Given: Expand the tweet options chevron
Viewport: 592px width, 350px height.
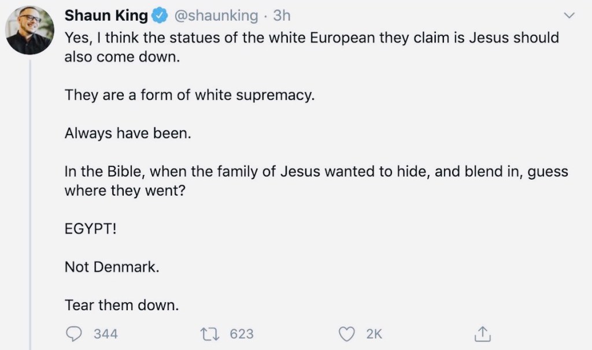Looking at the screenshot, I should coord(569,16).
